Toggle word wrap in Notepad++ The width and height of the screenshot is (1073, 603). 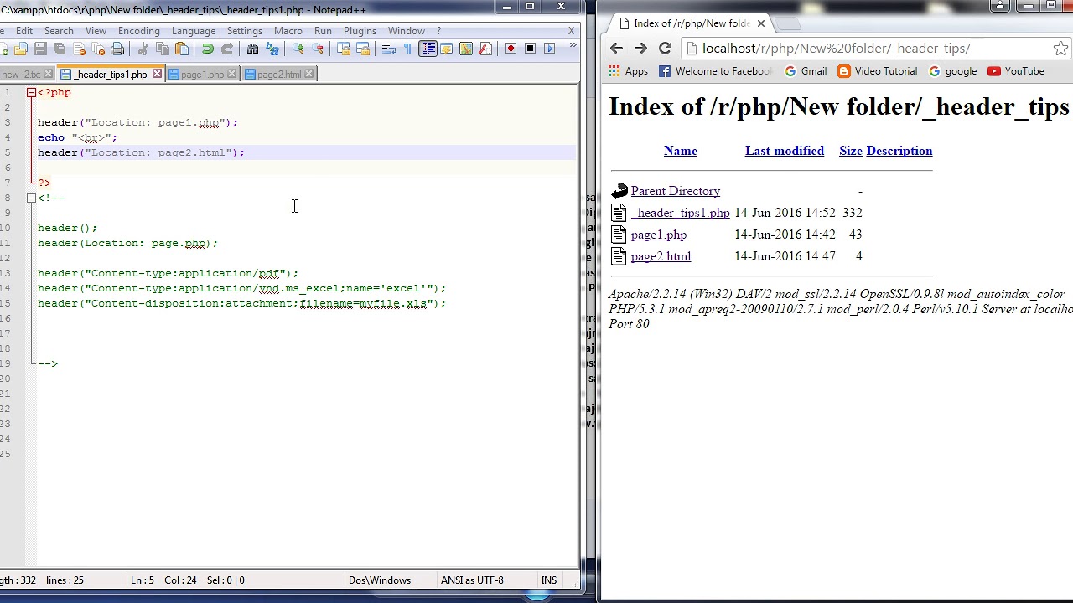pyautogui.click(x=388, y=49)
